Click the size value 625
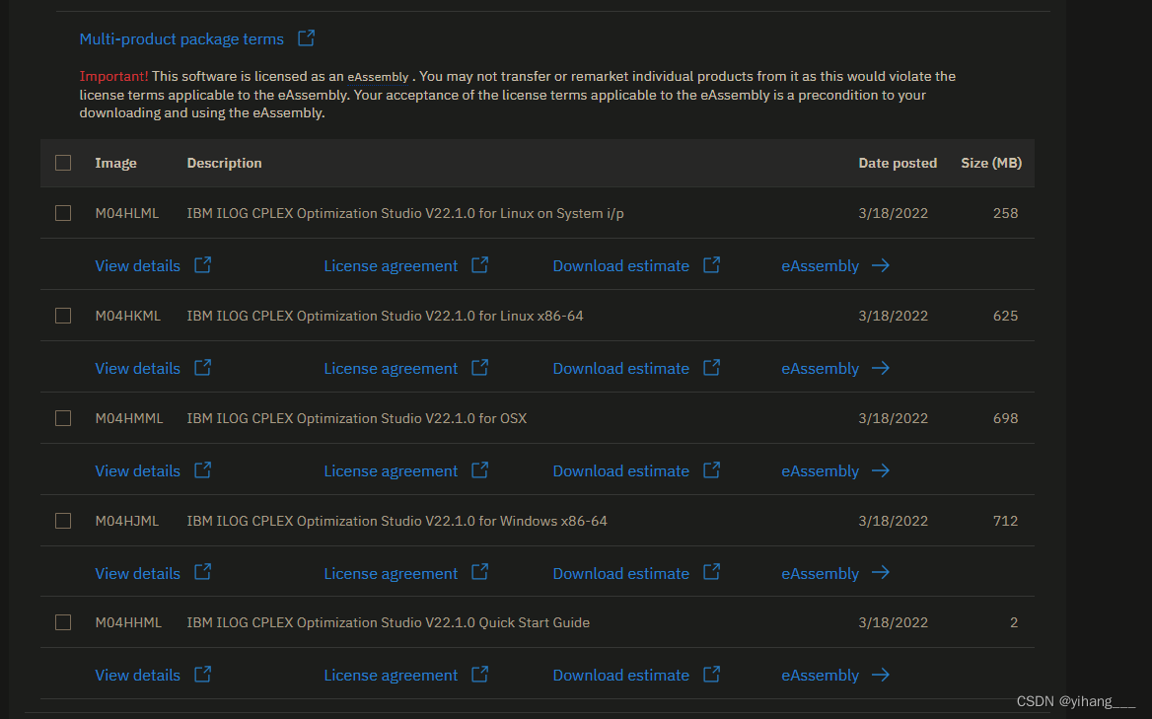The image size is (1152, 719). [x=1005, y=316]
